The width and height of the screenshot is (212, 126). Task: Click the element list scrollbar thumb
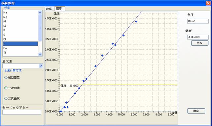pos(40,28)
